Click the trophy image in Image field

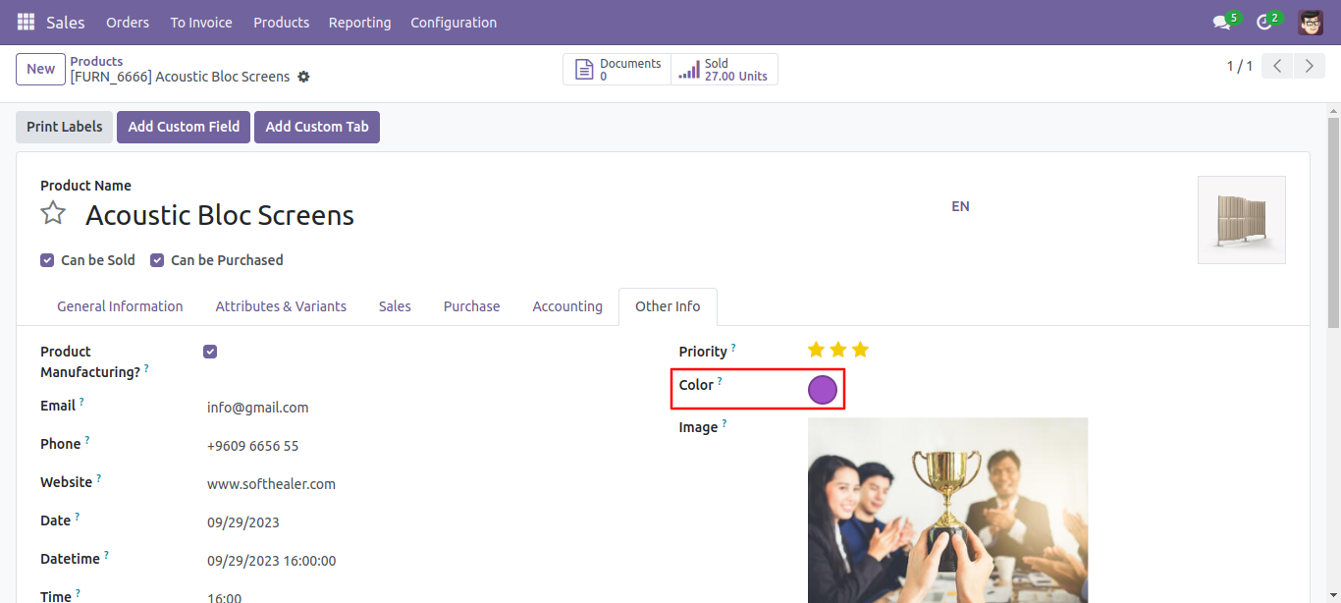(x=947, y=510)
